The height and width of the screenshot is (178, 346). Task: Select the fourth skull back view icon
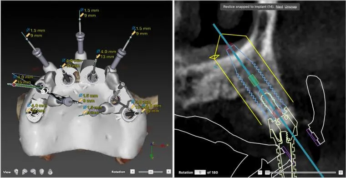[42, 172]
